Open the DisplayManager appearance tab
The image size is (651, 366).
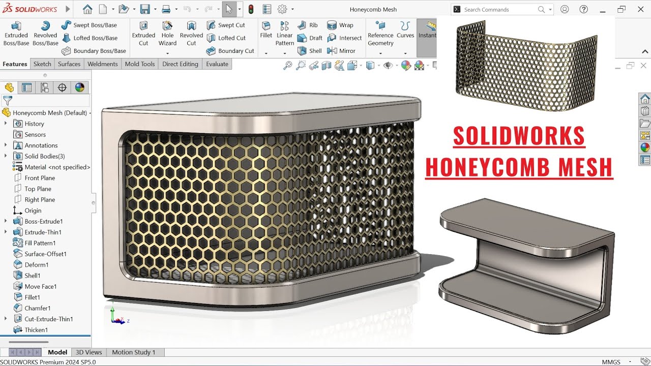[x=79, y=87]
